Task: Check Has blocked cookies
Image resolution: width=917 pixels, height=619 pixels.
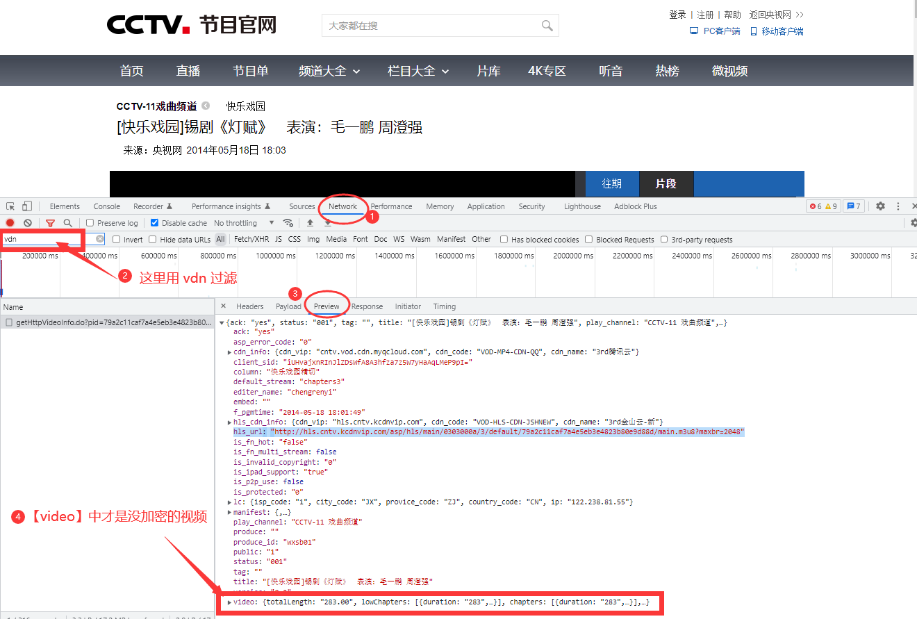Action: click(x=504, y=240)
